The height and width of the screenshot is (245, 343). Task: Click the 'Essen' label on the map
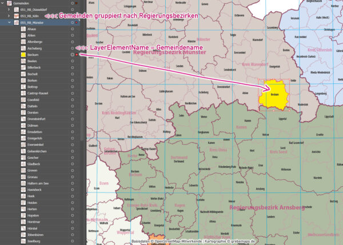coord(104,183)
